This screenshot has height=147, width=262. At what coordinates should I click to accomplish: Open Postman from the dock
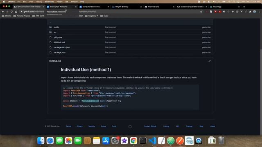click(180, 140)
